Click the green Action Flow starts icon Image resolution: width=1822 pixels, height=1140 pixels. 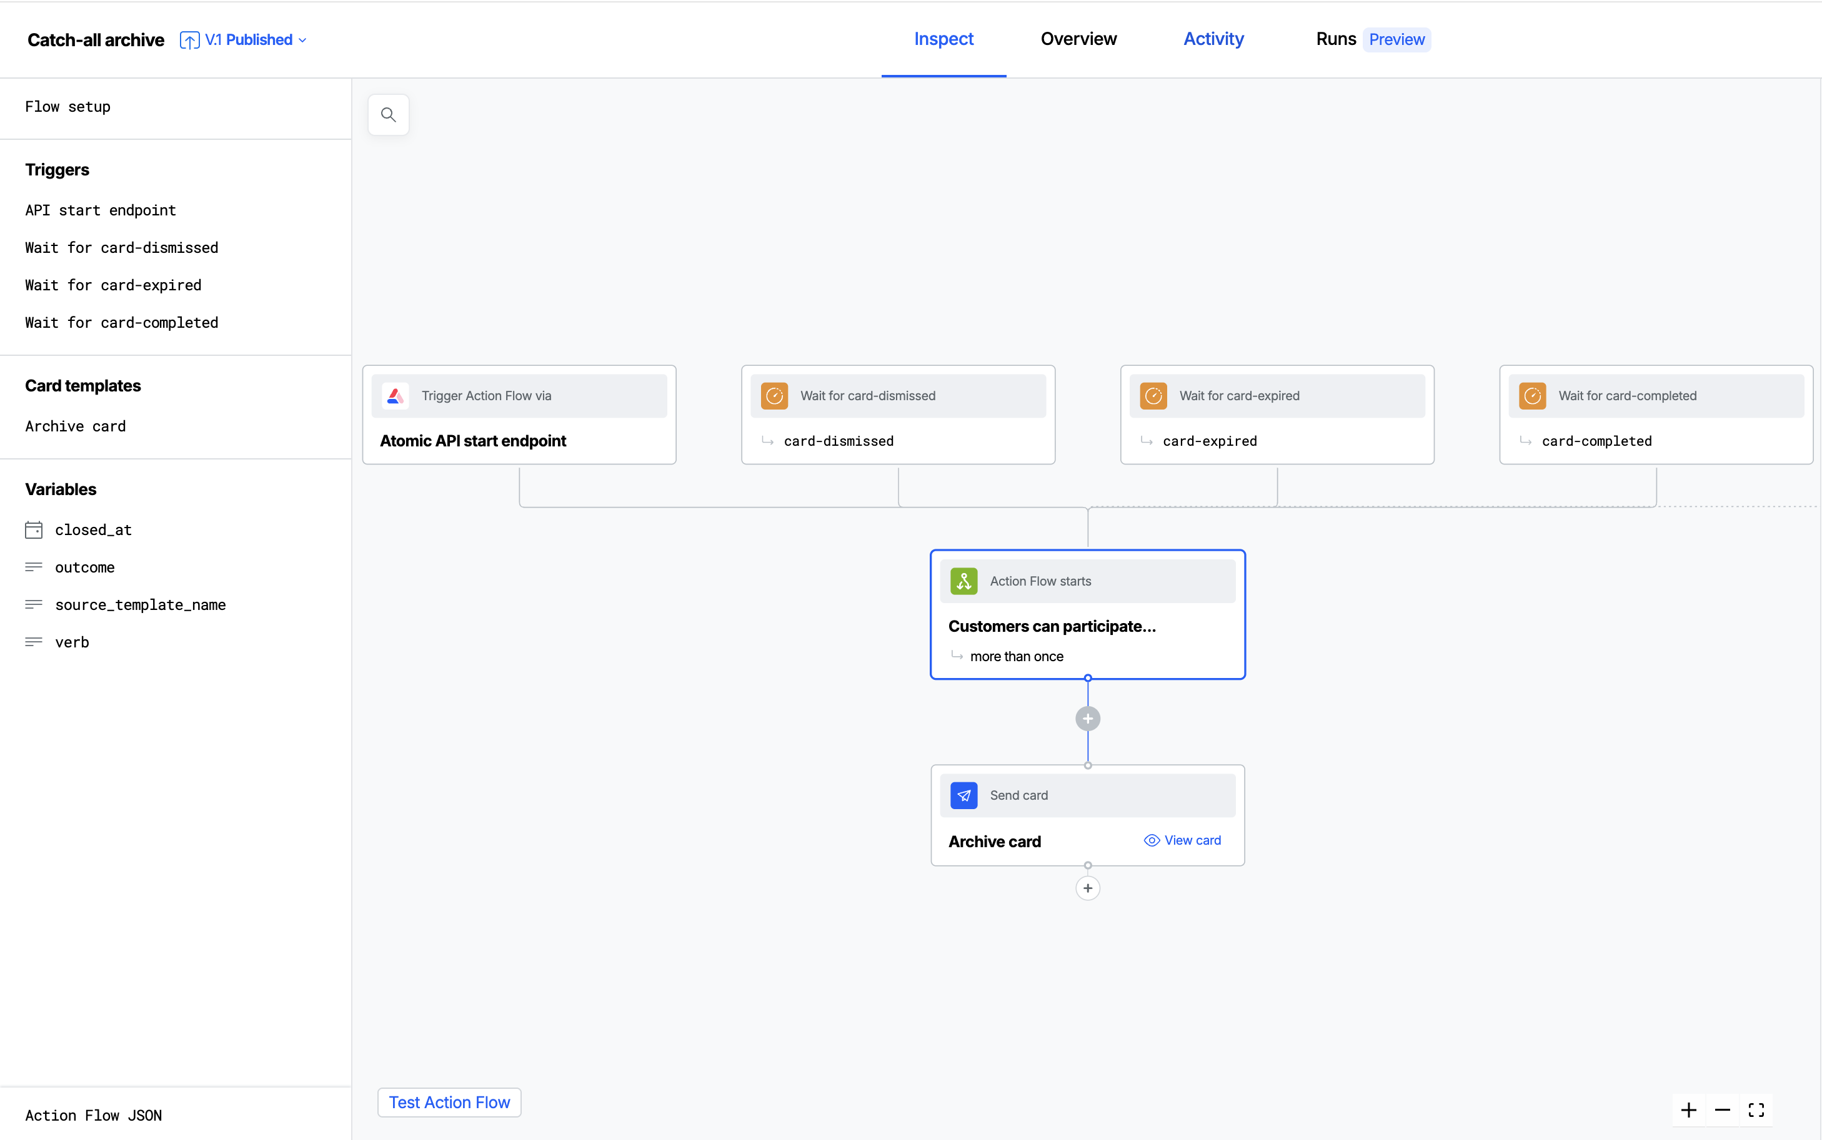point(964,581)
